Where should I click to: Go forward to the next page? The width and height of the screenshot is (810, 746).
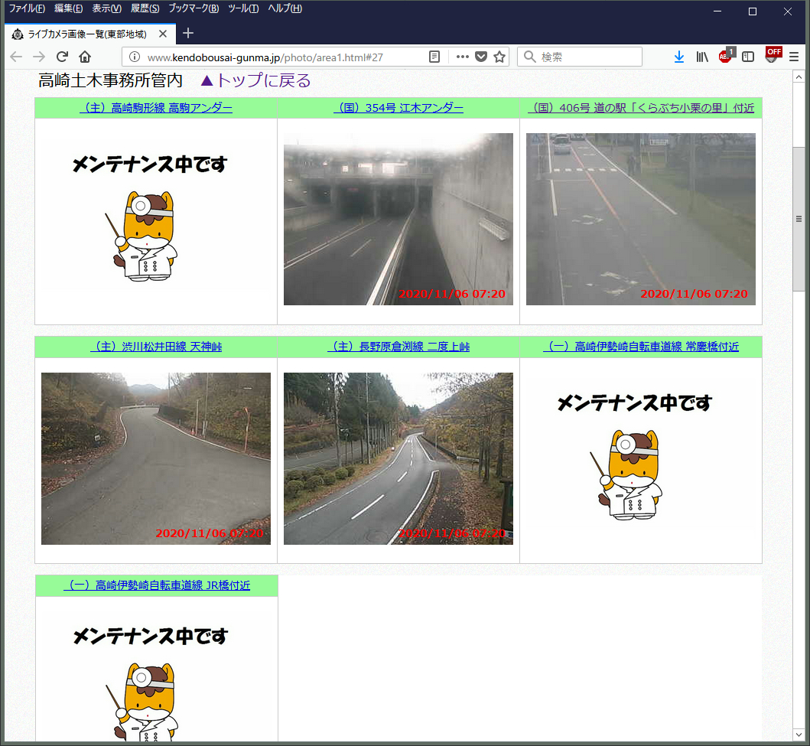point(39,57)
